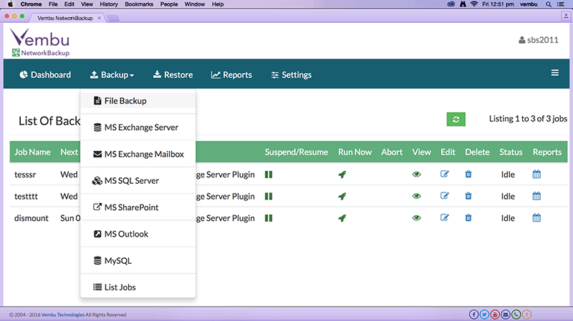Choose File Backup from dropdown
Viewport: 573px width, 321px height.
[x=138, y=101]
